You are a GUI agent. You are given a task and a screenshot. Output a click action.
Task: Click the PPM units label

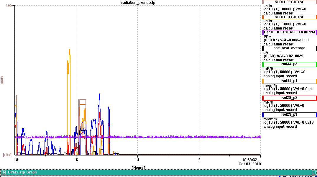click(x=267, y=37)
